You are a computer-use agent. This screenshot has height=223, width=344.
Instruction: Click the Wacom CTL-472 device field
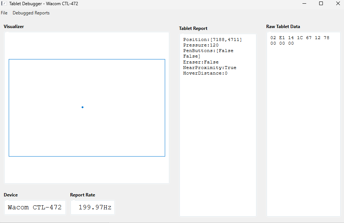pos(35,207)
